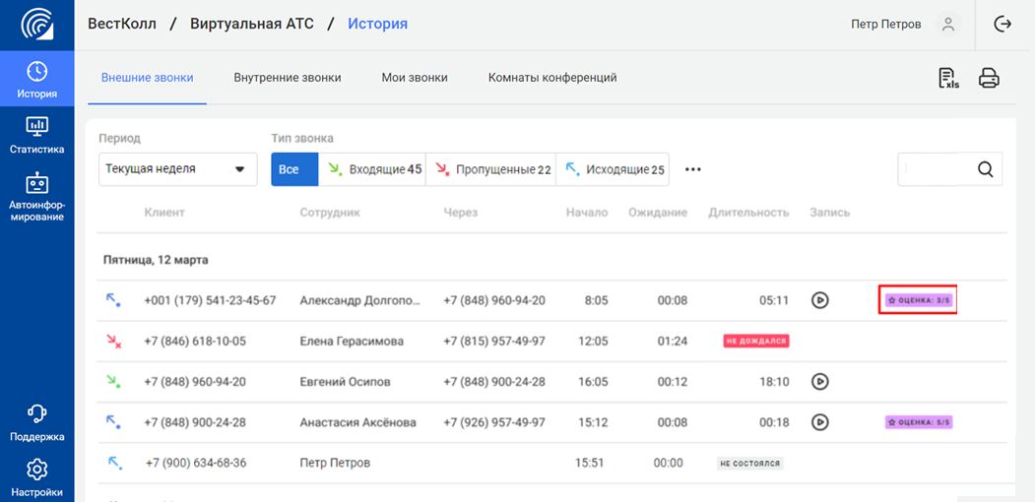Switch to Внутренние звонки tab

(288, 78)
